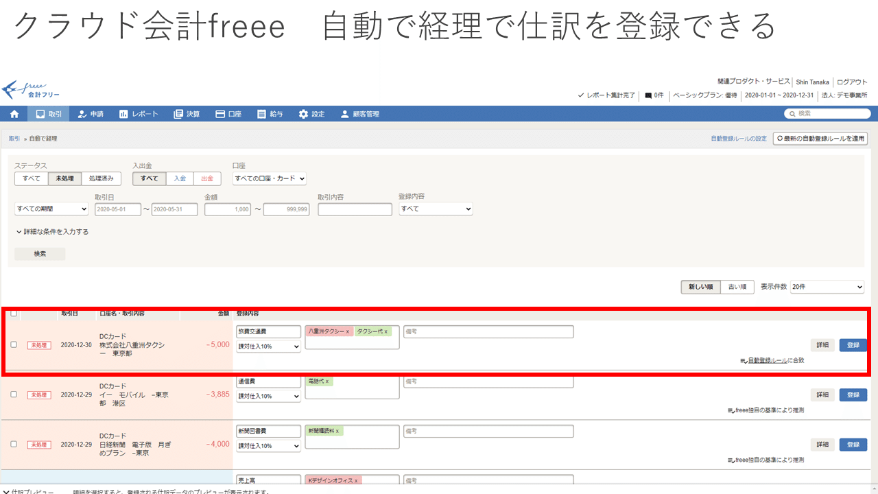Open the 設定 gear menu
The width and height of the screenshot is (878, 494).
point(311,114)
